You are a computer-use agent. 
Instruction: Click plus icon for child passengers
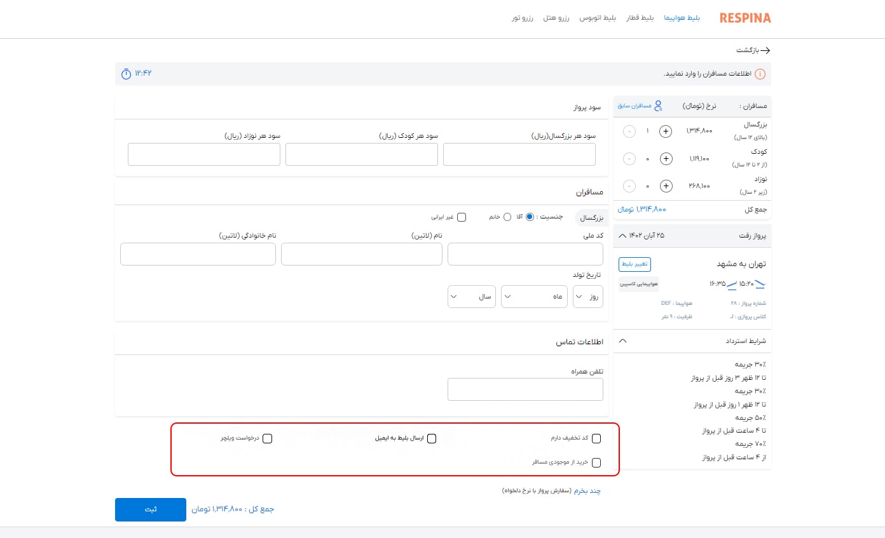point(666,159)
